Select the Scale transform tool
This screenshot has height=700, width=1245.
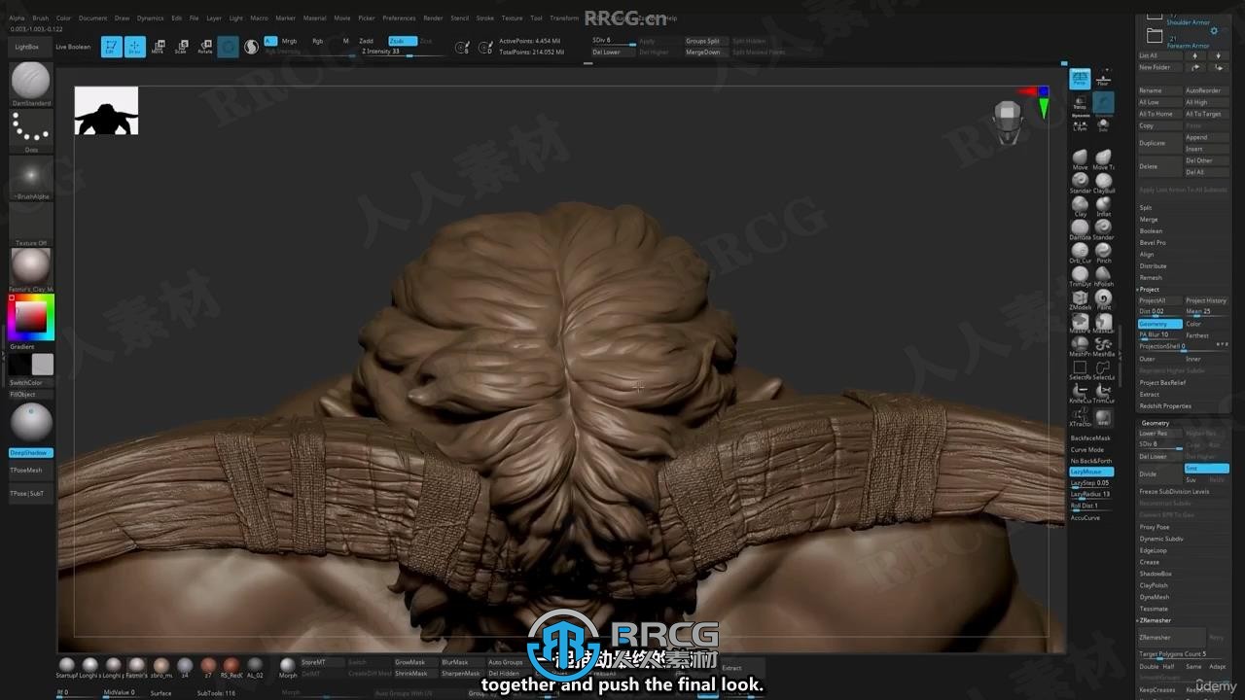click(x=181, y=47)
